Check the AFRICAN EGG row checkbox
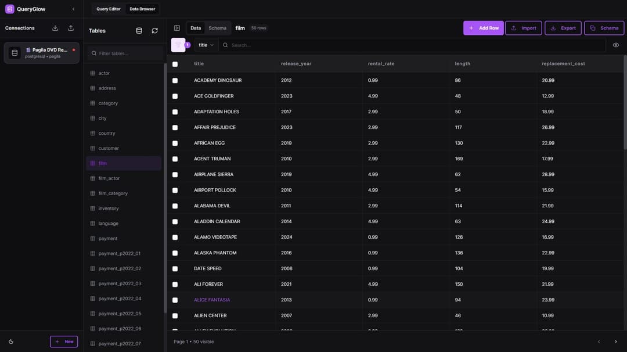Viewport: 627px width, 352px height. pos(175,143)
